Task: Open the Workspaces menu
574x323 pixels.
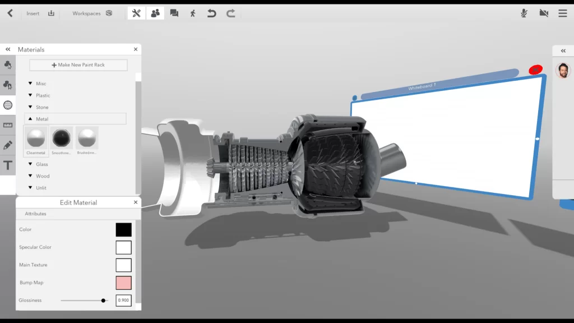Action: point(92,13)
